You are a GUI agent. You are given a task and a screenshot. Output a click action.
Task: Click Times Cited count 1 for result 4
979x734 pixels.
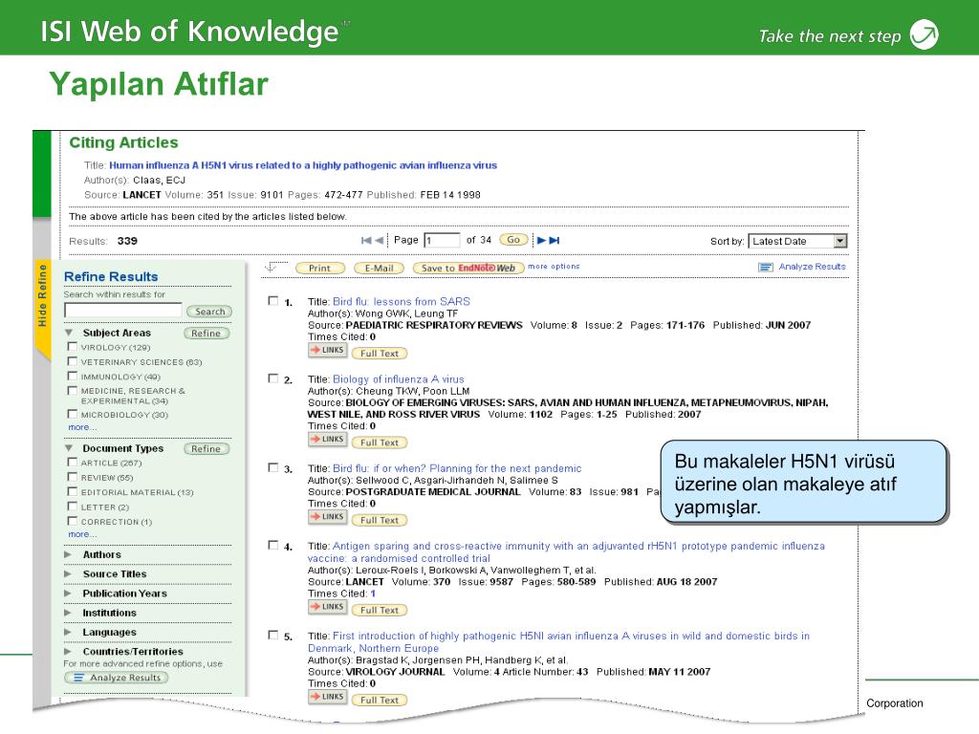pyautogui.click(x=373, y=594)
